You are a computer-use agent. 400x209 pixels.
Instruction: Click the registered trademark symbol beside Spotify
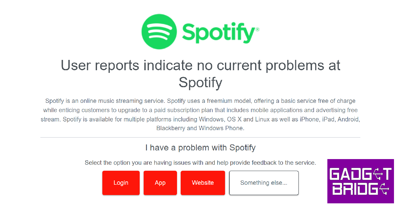point(257,29)
